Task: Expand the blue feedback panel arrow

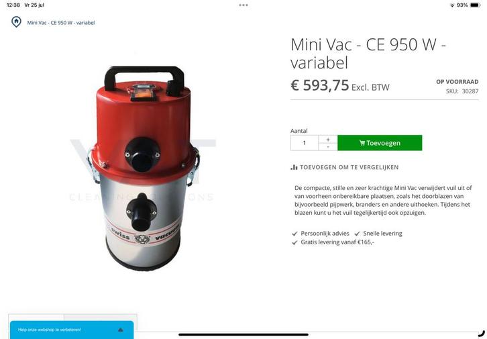Action: [121, 330]
